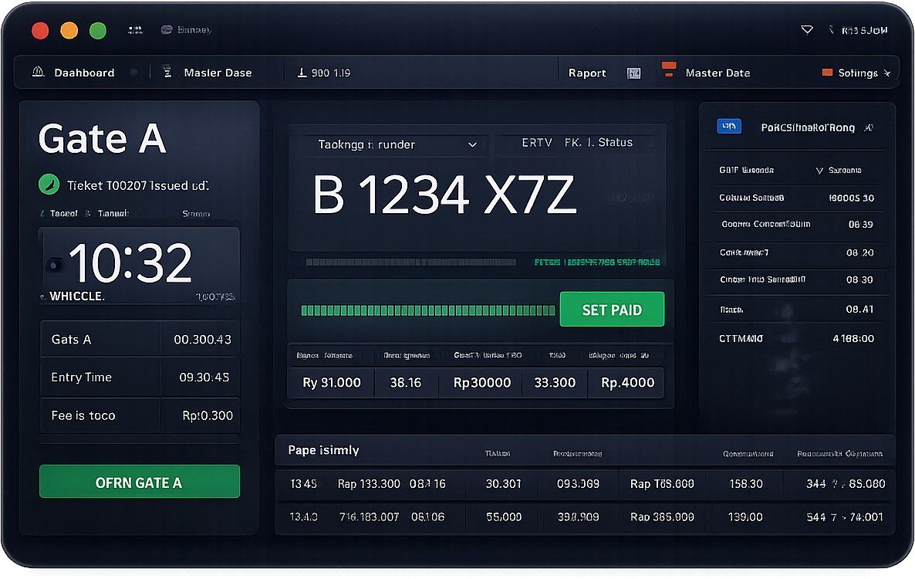This screenshot has height=579, width=915.
Task: Click the SET PAID button
Action: click(x=612, y=309)
